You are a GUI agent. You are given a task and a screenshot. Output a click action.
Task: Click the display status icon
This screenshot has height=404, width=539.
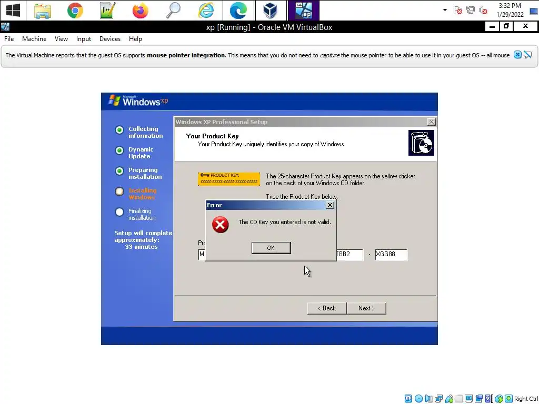[x=468, y=399]
